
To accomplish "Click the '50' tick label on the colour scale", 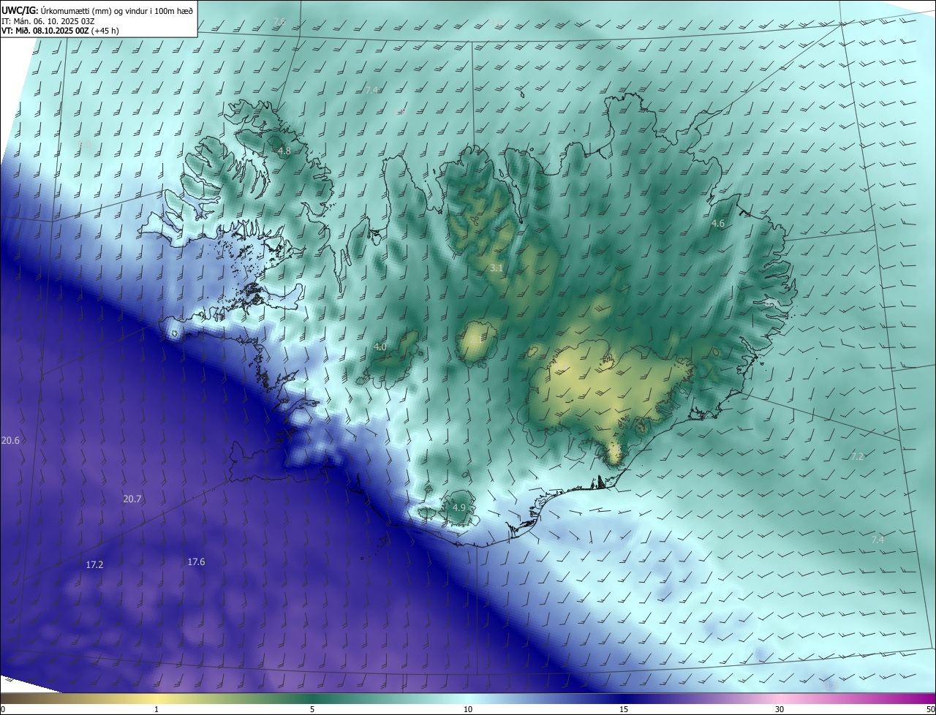I will click(x=930, y=709).
